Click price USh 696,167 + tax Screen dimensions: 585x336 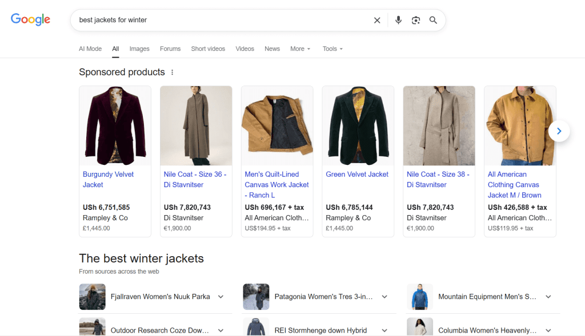[274, 208]
